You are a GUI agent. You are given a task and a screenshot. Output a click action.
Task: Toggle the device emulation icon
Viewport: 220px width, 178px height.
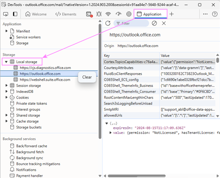tap(15, 14)
